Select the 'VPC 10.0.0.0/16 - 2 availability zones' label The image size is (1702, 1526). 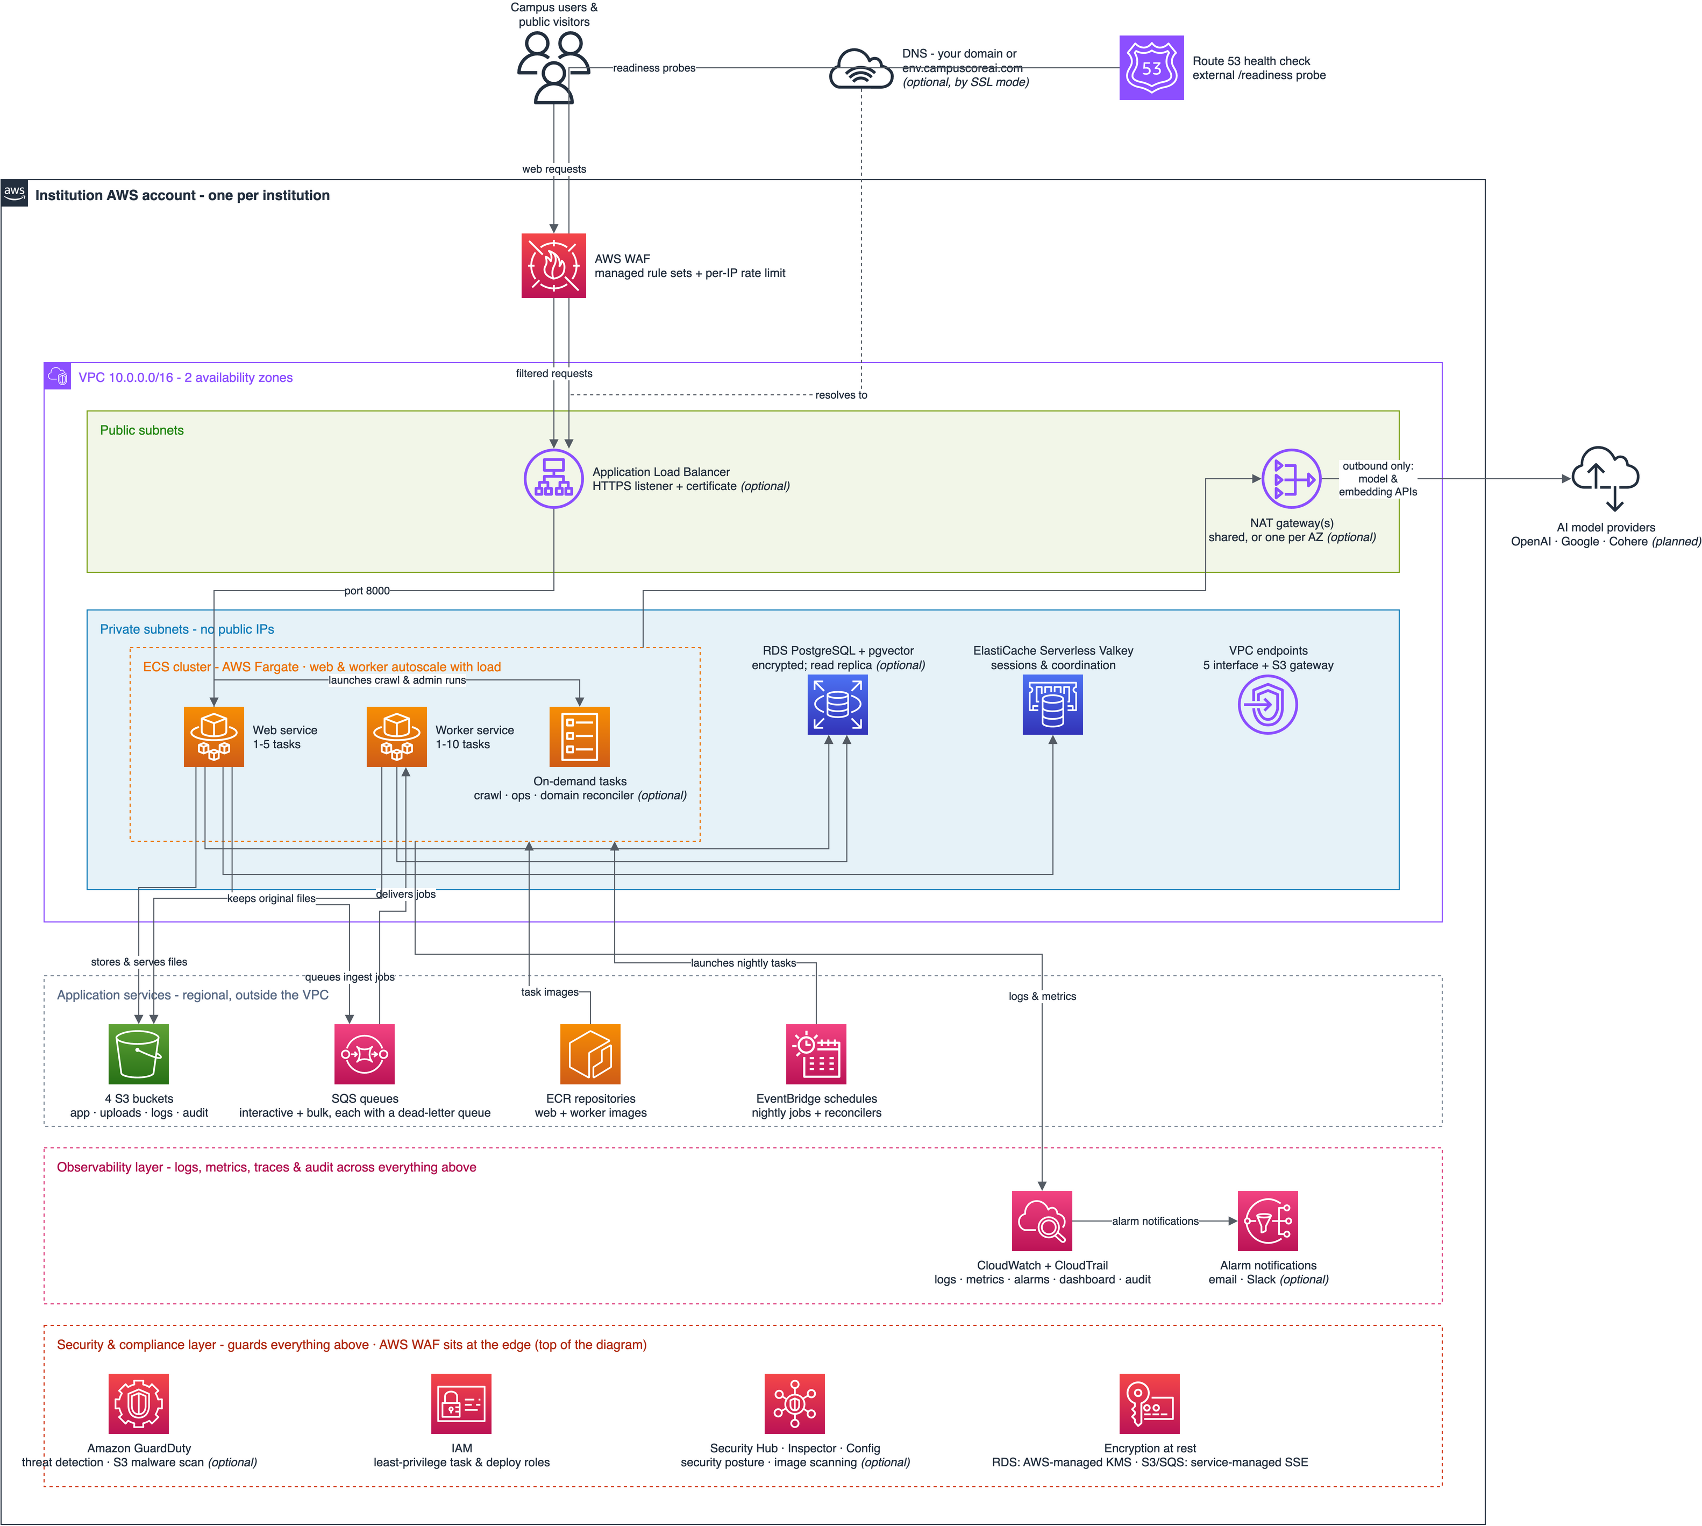coord(186,377)
